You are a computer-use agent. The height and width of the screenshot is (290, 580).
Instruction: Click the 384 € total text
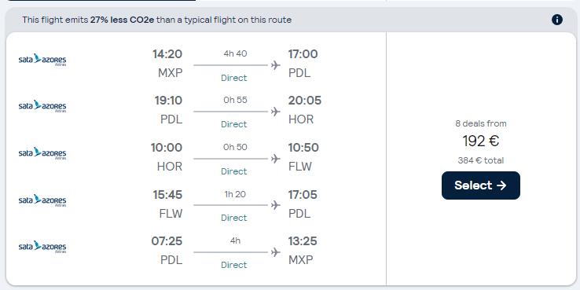[x=480, y=160]
